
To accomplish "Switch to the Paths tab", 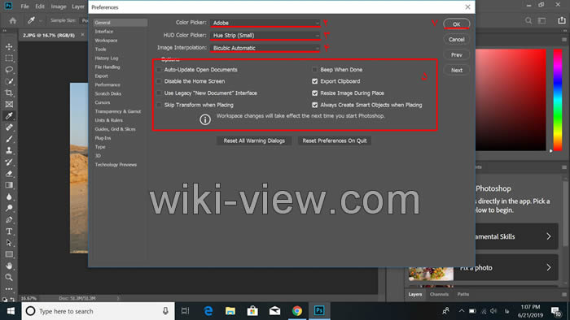I will [463, 294].
